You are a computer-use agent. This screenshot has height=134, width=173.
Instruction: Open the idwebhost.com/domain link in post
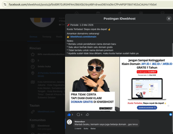tap(83, 37)
